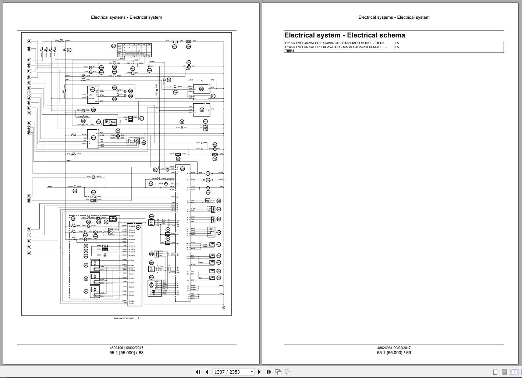Click connector label A on the schematic

click(29, 42)
